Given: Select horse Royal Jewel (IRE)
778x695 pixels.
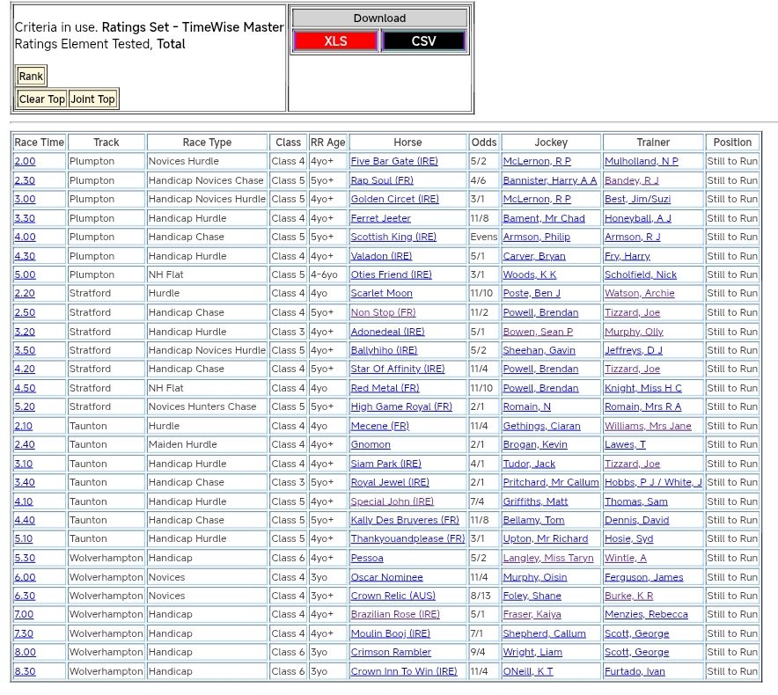Looking at the screenshot, I should click(x=390, y=482).
